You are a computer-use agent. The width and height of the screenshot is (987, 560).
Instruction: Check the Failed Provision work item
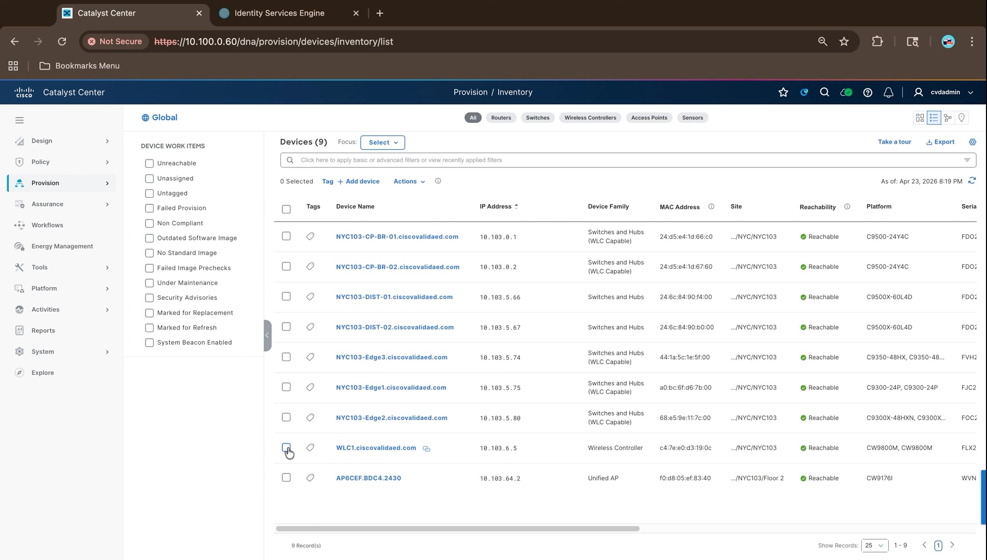[149, 208]
